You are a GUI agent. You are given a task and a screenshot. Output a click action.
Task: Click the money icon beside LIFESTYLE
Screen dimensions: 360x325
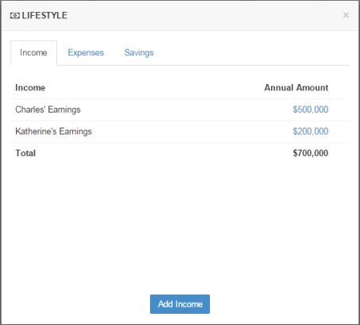(15, 16)
